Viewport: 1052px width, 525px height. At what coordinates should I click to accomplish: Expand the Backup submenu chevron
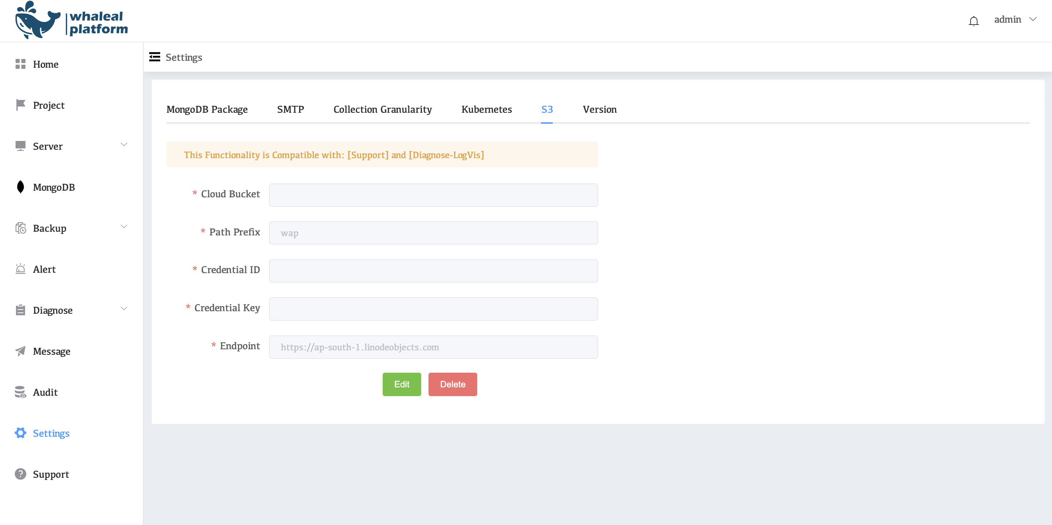[x=124, y=227]
